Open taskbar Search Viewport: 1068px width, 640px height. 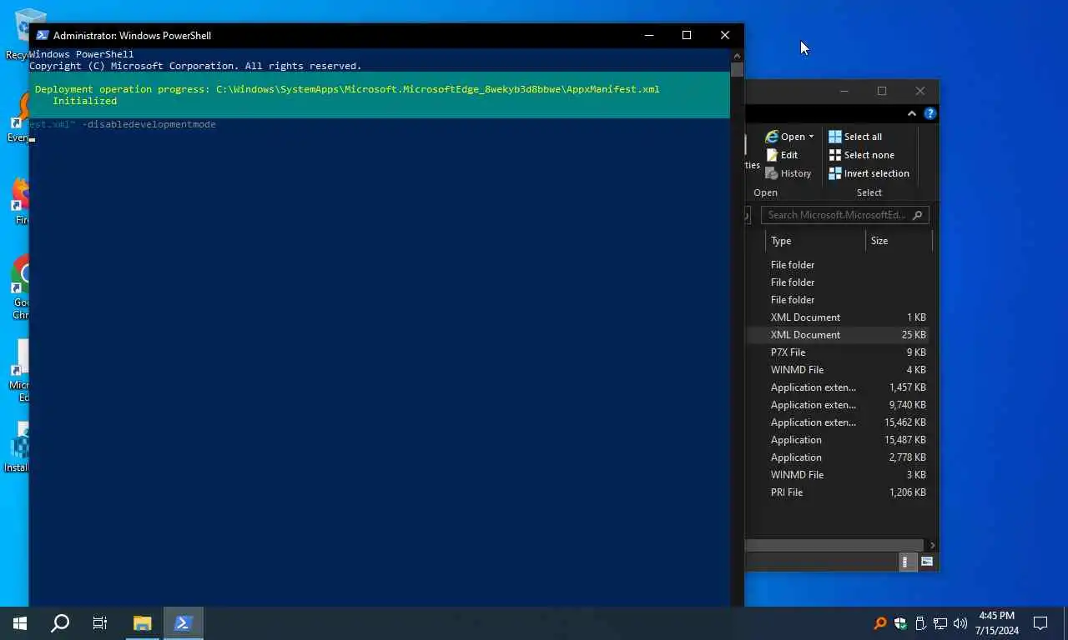(60, 623)
